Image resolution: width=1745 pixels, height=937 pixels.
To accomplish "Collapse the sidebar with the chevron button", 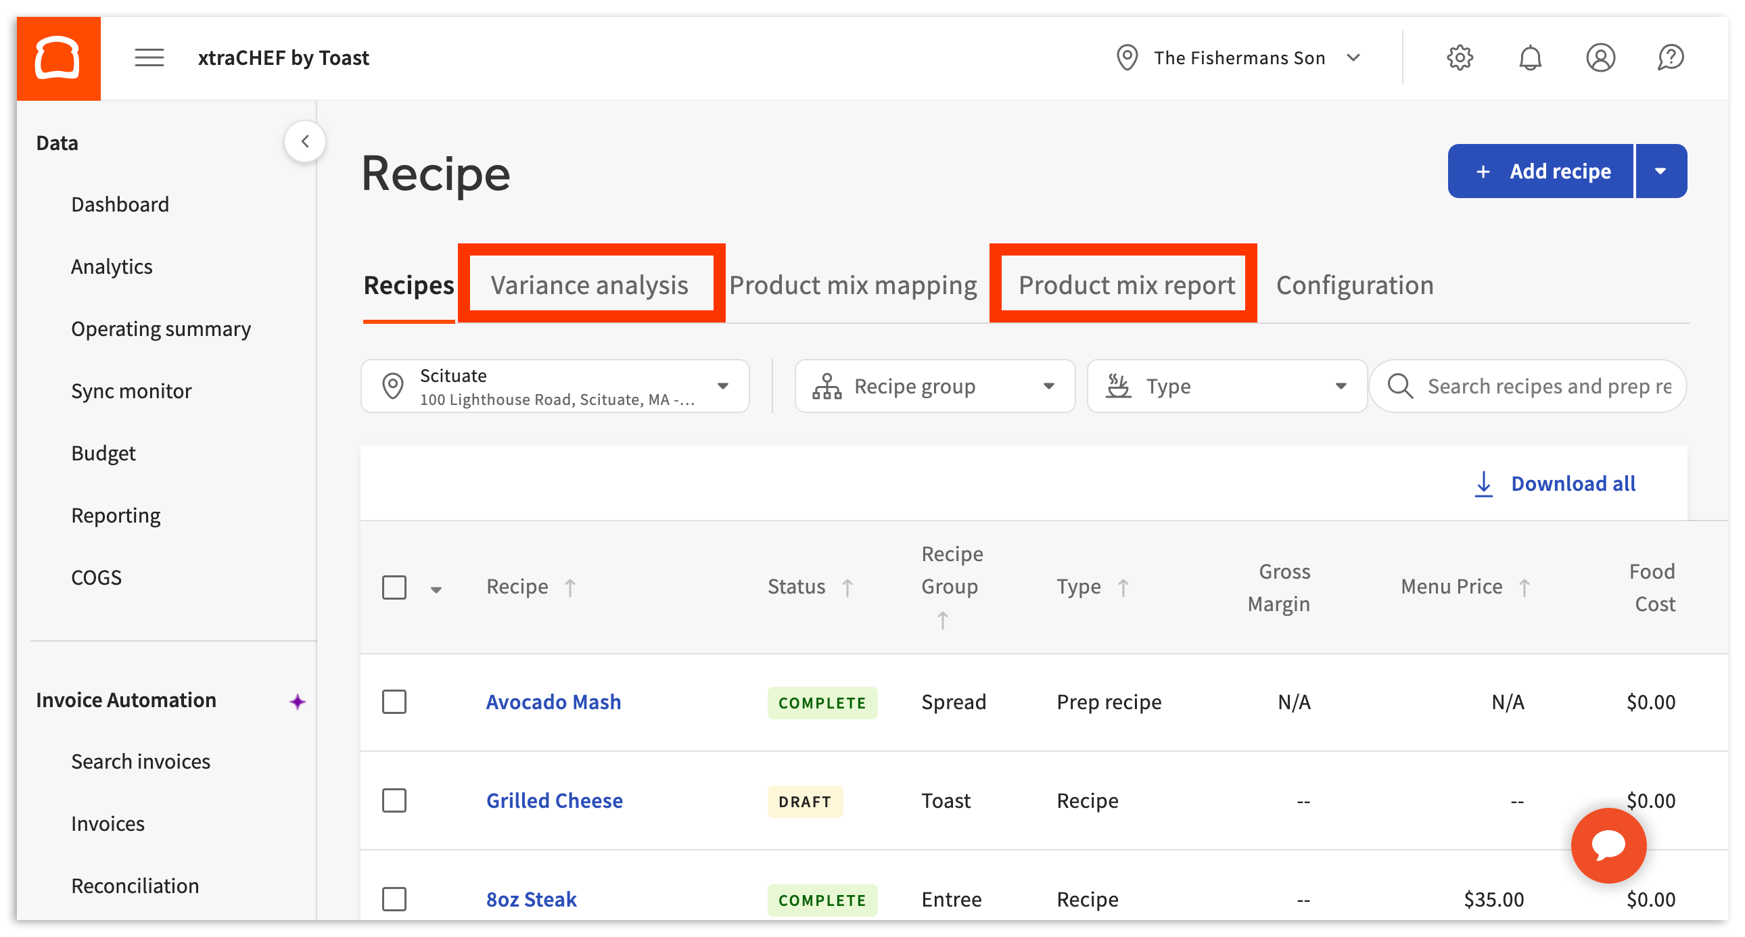I will click(305, 141).
